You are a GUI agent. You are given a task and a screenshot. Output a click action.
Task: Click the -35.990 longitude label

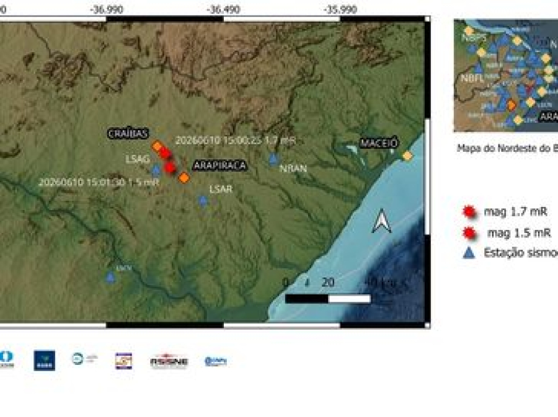click(x=340, y=9)
